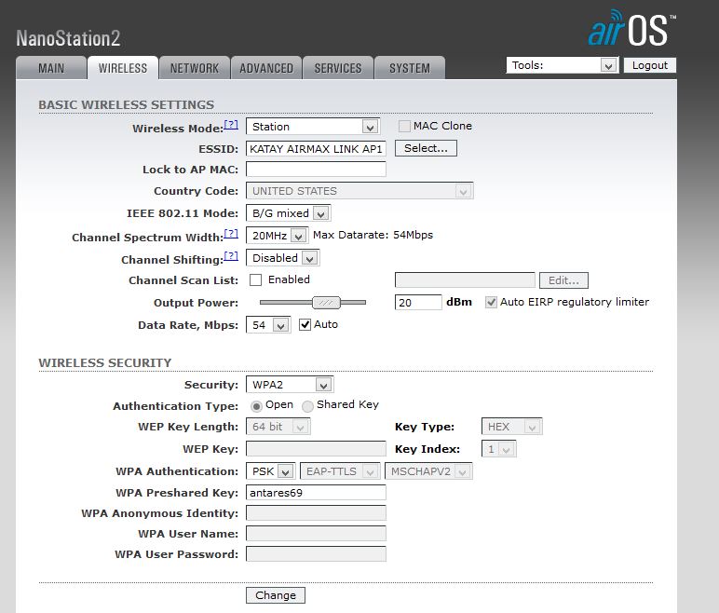Open the Channel Spectrum Width 20MHz dropdown

pyautogui.click(x=278, y=236)
